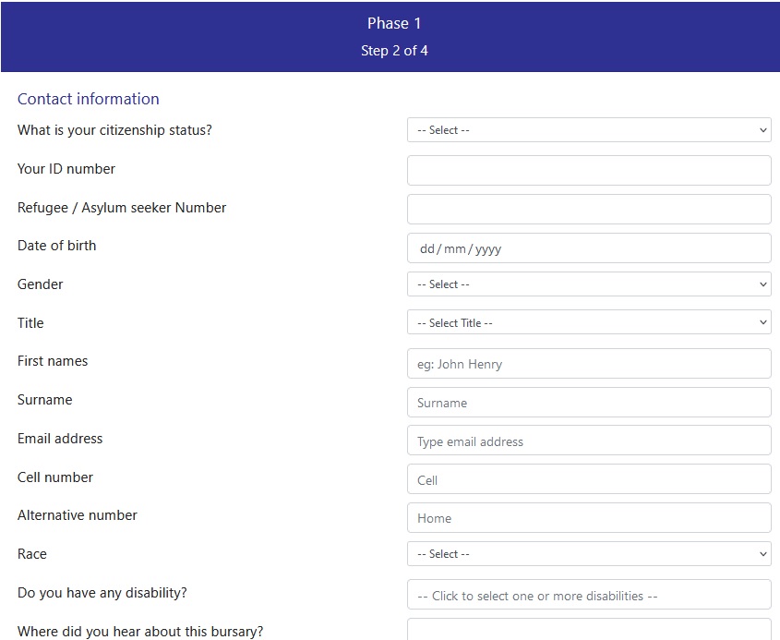Open the citizenship status dropdown
780x640 pixels.
click(x=588, y=130)
